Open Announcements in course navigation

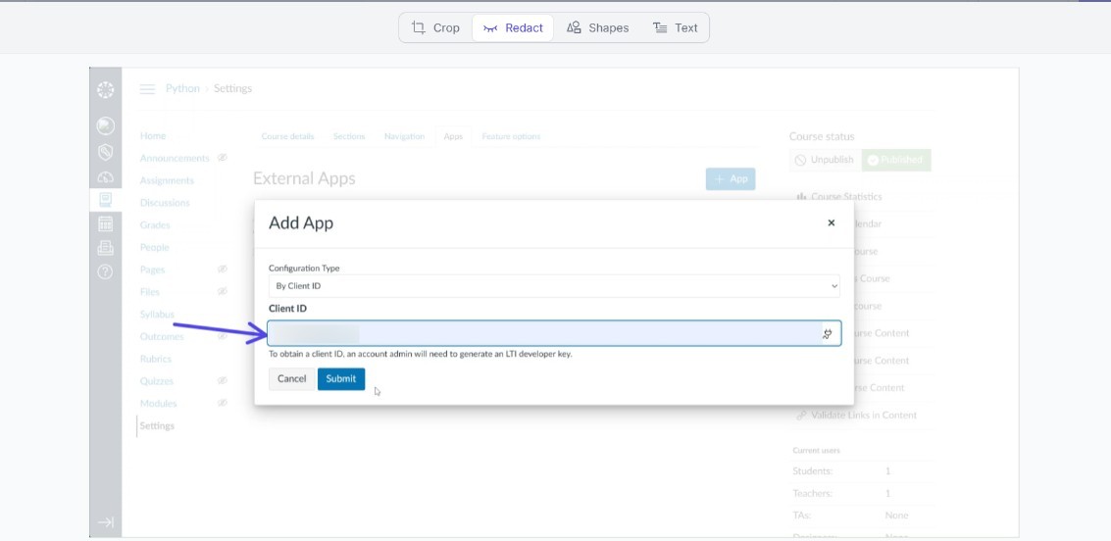(175, 158)
